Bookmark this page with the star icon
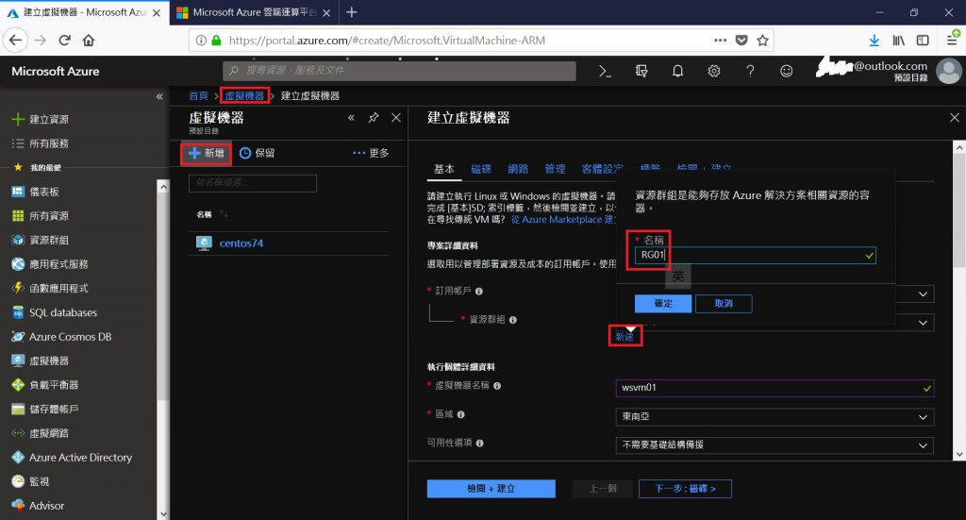Screen dimensions: 966x520 762,41
